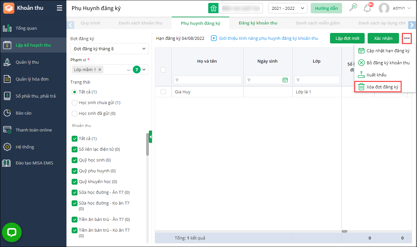Select Học sinh đã gửi (0) radio
417x247 pixels.
(74, 114)
